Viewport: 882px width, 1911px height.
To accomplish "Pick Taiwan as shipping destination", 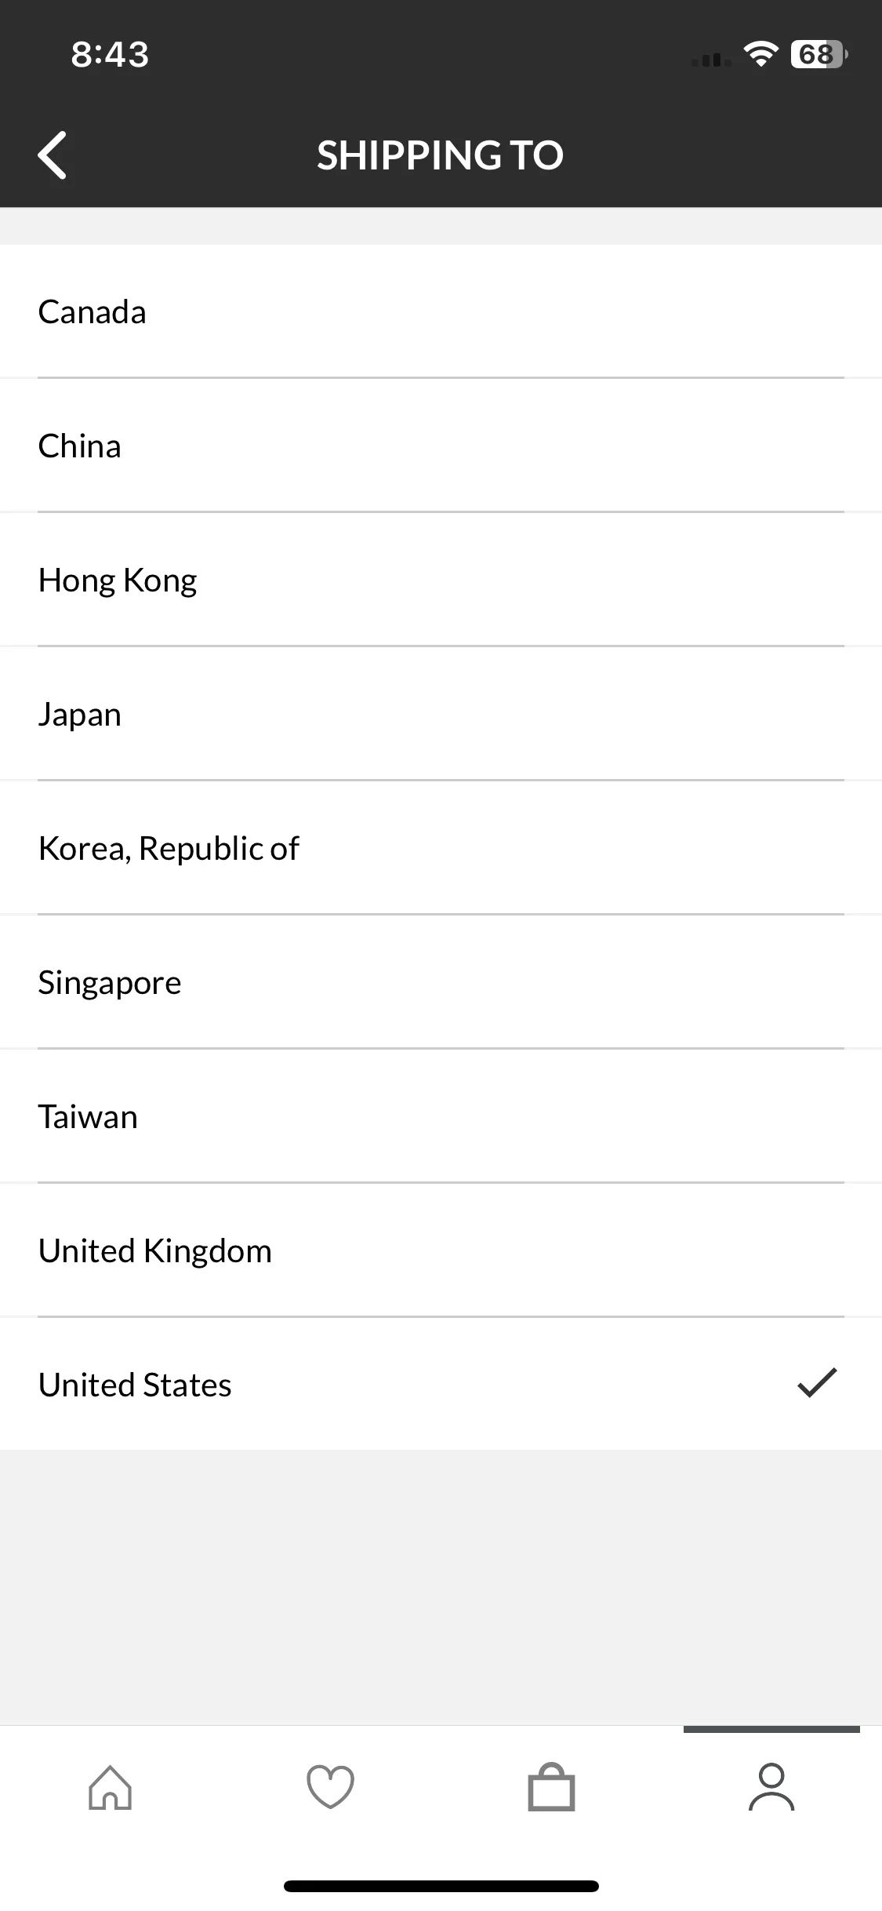I will click(x=441, y=1116).
